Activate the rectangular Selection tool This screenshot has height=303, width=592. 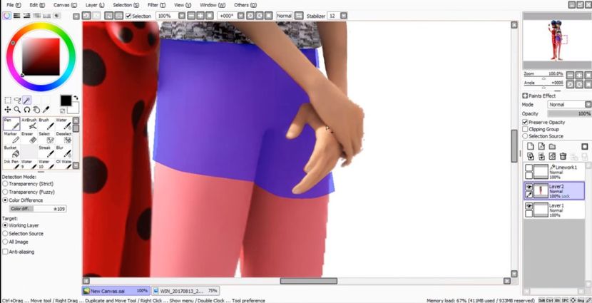point(8,100)
